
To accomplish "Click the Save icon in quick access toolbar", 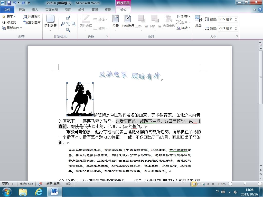I will tap(9, 3).
